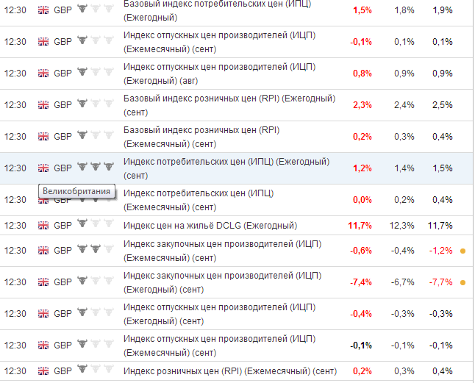Click the UK flag in the annual Core RPI row
475x383 pixels.
pyautogui.click(x=43, y=105)
